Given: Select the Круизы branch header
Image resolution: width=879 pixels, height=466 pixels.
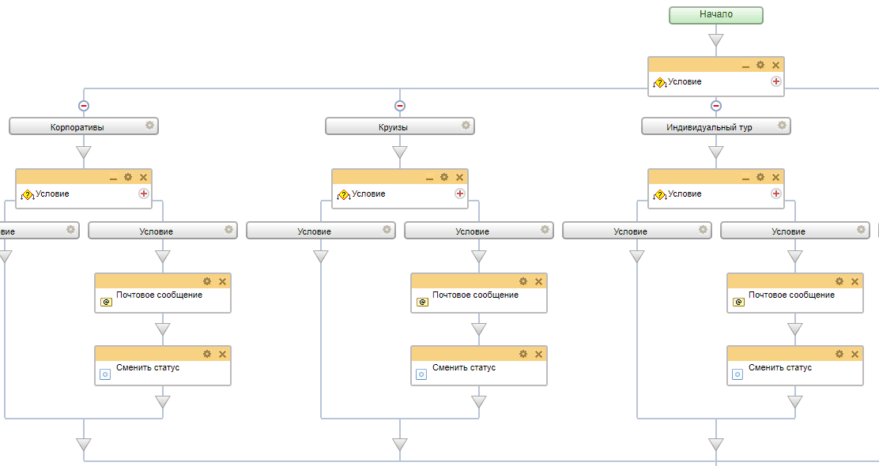Looking at the screenshot, I should 400,126.
